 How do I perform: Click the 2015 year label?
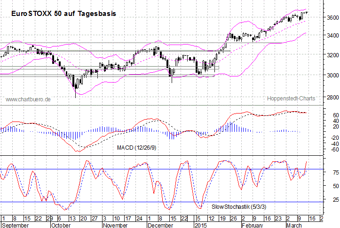tap(201, 225)
